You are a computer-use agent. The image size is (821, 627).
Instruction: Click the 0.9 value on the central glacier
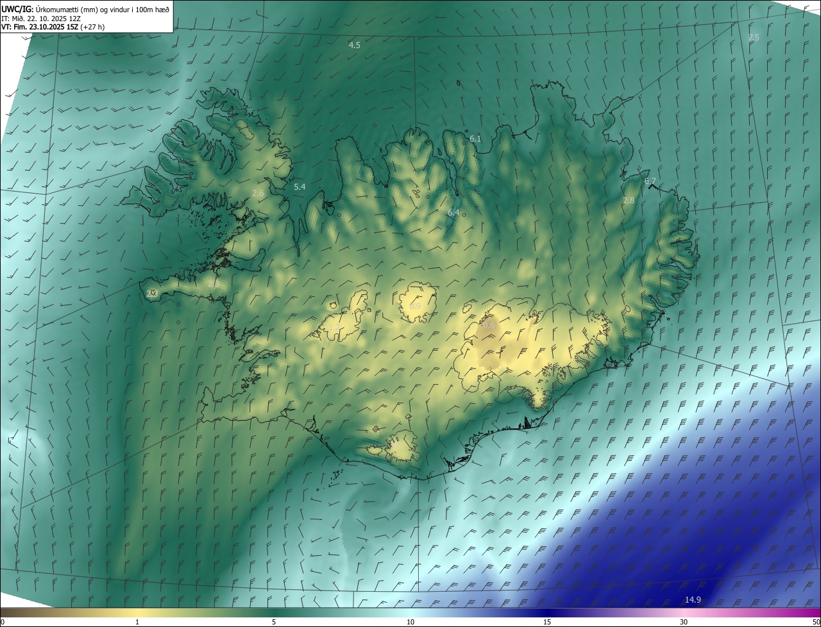pyautogui.click(x=415, y=306)
